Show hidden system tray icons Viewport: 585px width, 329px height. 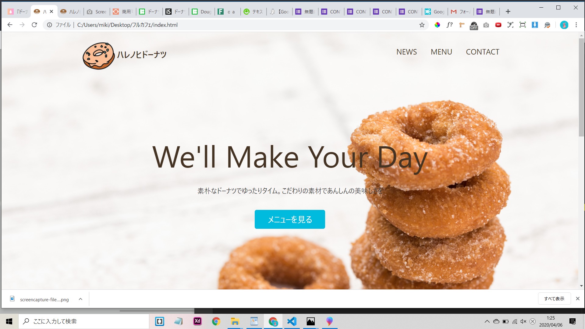[487, 321]
